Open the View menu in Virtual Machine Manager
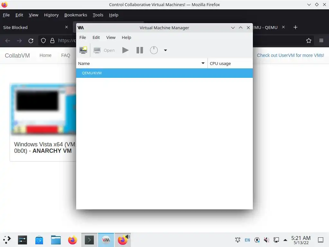Screen dimensions: 329x247 [x=111, y=37]
